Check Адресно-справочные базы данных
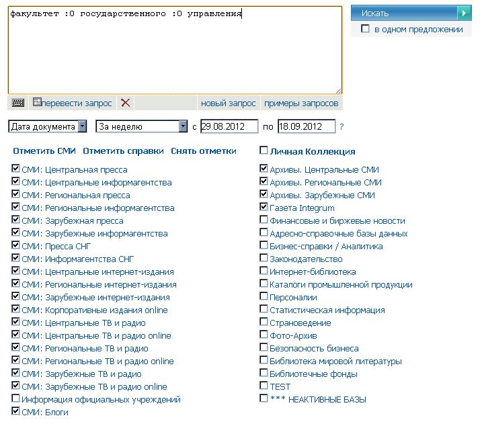The height and width of the screenshot is (424, 482). [264, 232]
